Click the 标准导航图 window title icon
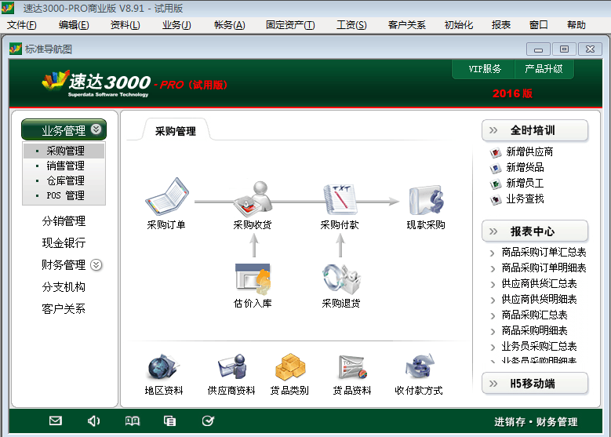This screenshot has height=437, width=611. click(x=15, y=49)
